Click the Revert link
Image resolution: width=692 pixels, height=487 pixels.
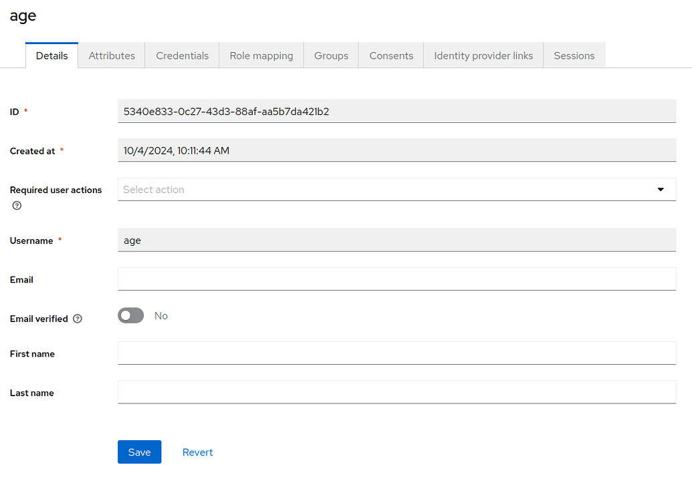(197, 452)
